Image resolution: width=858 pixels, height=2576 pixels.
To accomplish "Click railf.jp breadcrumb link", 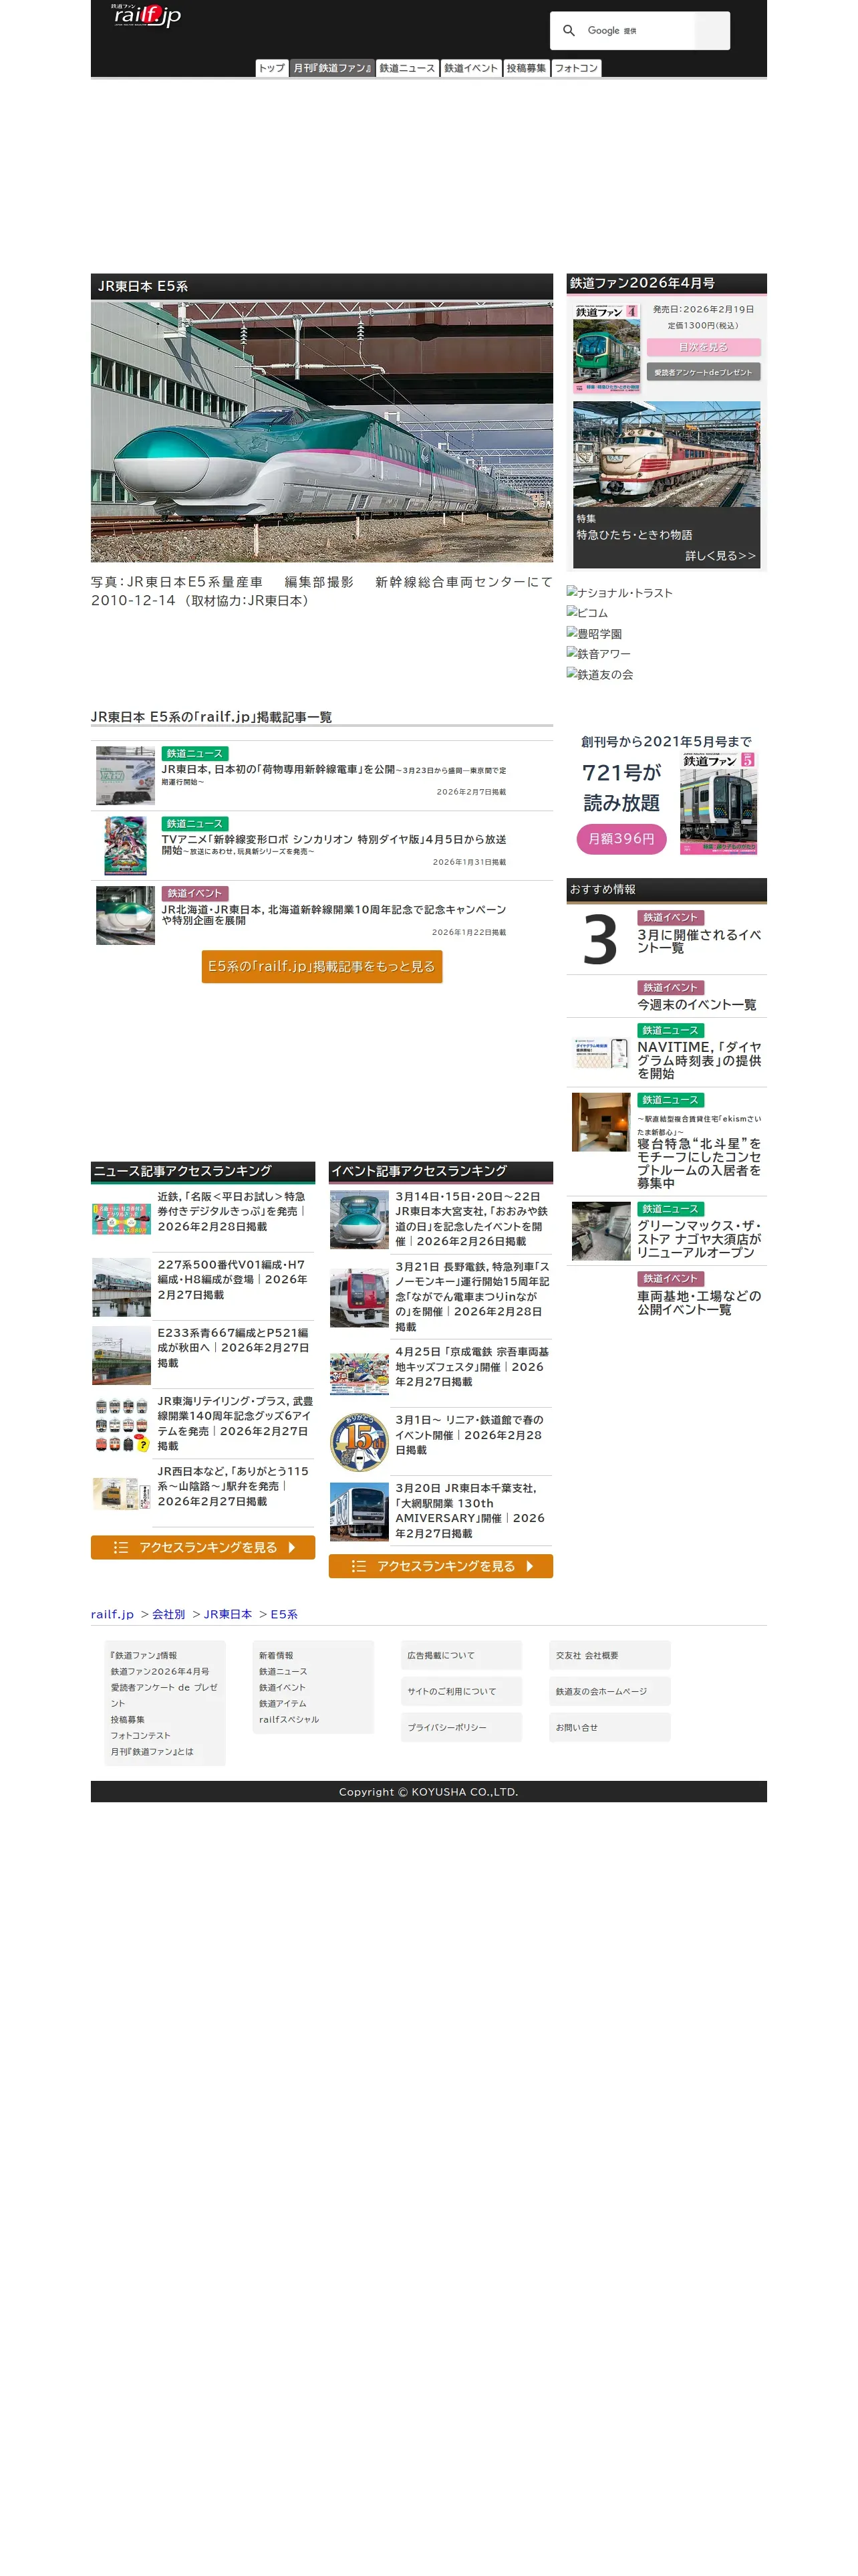I will [112, 1614].
